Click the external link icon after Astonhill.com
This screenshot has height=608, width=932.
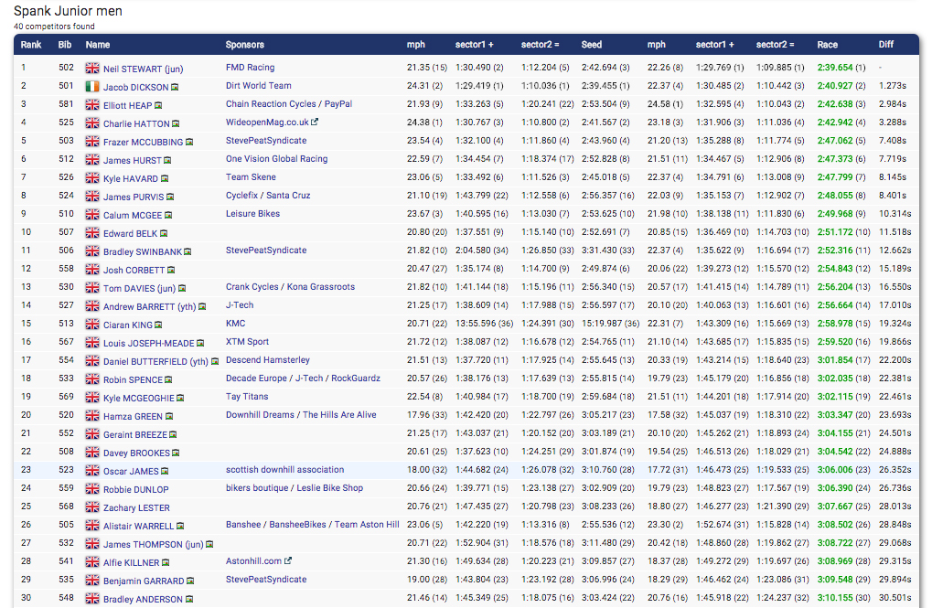(x=288, y=561)
